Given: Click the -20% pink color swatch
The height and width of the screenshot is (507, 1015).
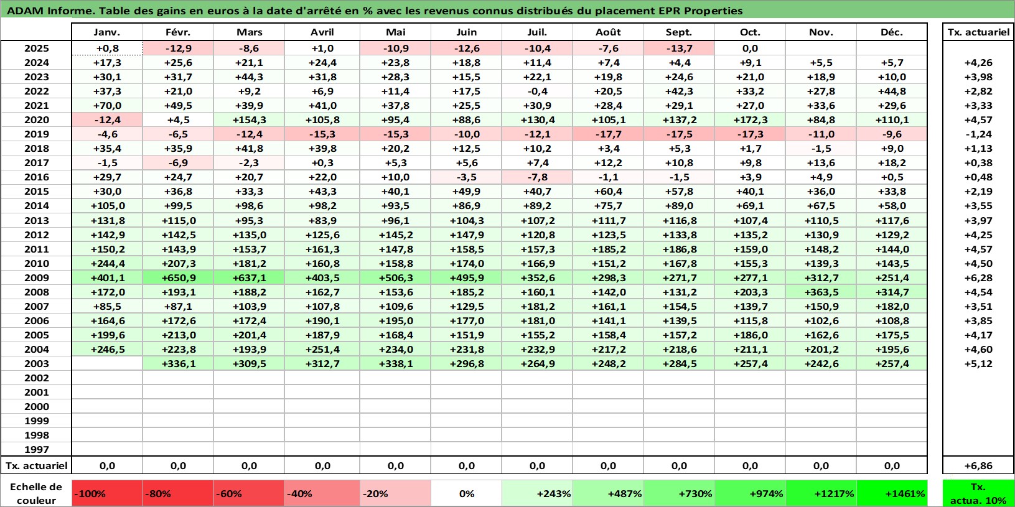Looking at the screenshot, I should [395, 493].
